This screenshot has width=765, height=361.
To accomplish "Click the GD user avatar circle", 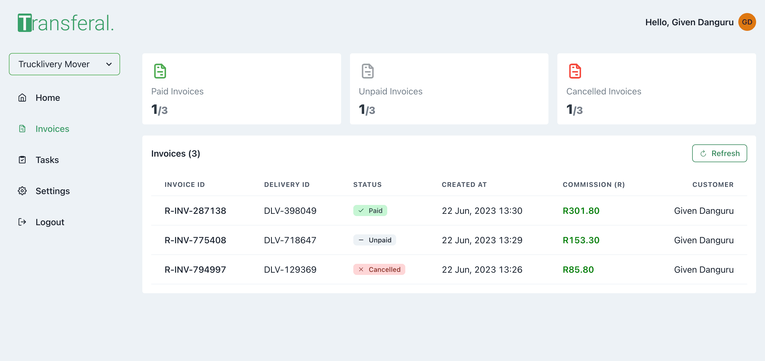I will tap(747, 22).
